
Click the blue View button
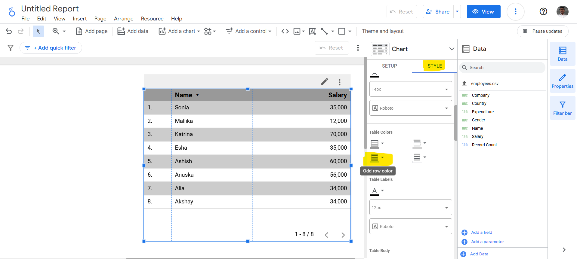click(x=483, y=12)
